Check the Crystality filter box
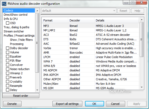 (x=8, y=82)
